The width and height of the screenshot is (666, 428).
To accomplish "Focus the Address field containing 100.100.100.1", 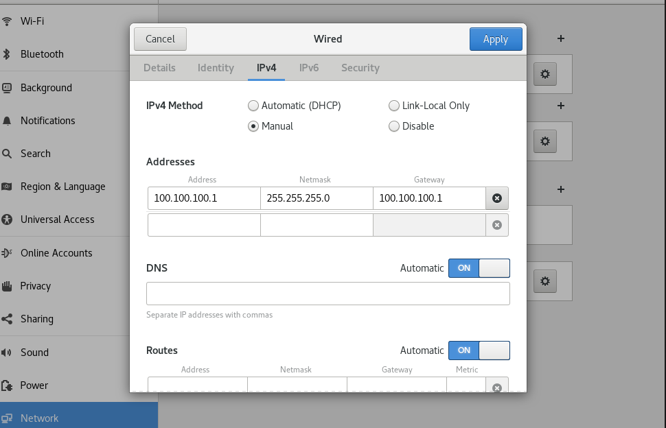I will tap(204, 198).
